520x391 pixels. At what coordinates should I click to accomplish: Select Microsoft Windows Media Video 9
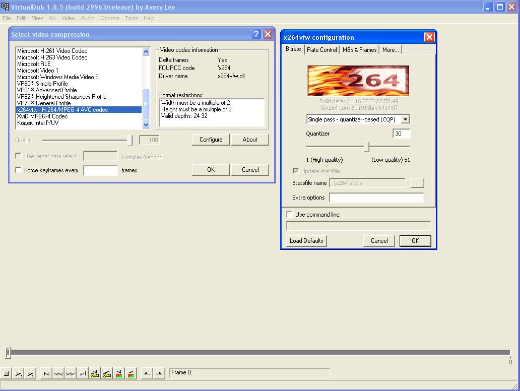point(79,77)
